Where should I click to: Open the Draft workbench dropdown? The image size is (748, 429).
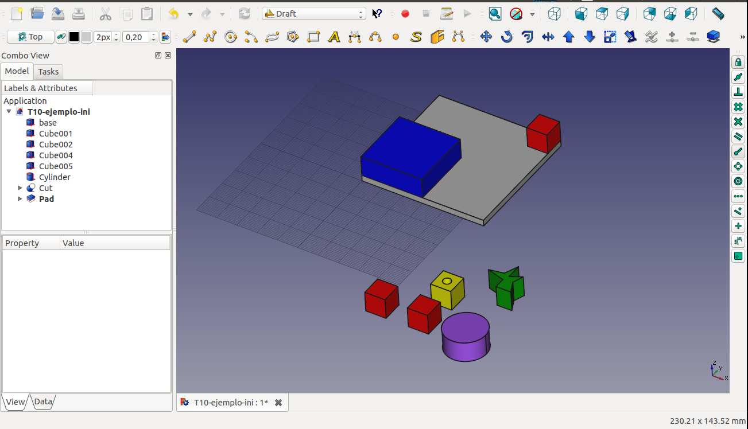(313, 14)
